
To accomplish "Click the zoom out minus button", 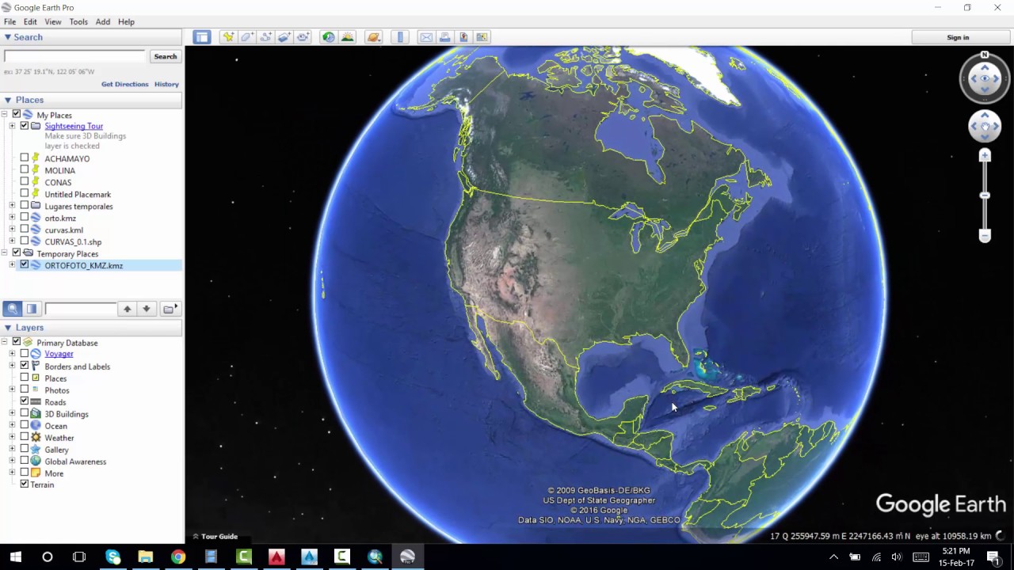I will click(x=985, y=235).
